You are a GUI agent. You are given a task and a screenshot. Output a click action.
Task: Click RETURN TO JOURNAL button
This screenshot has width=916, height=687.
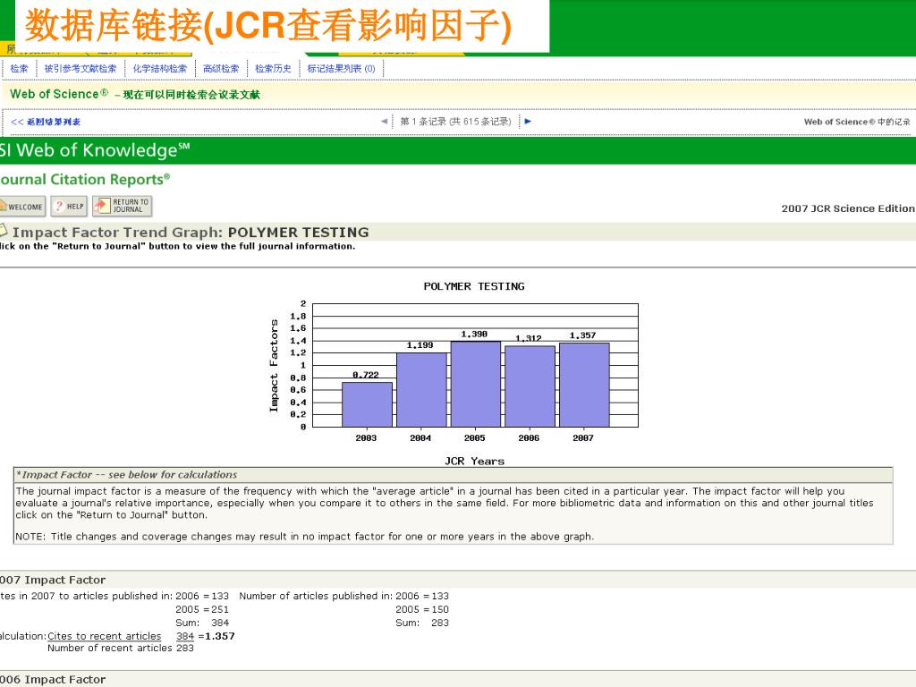click(x=122, y=206)
